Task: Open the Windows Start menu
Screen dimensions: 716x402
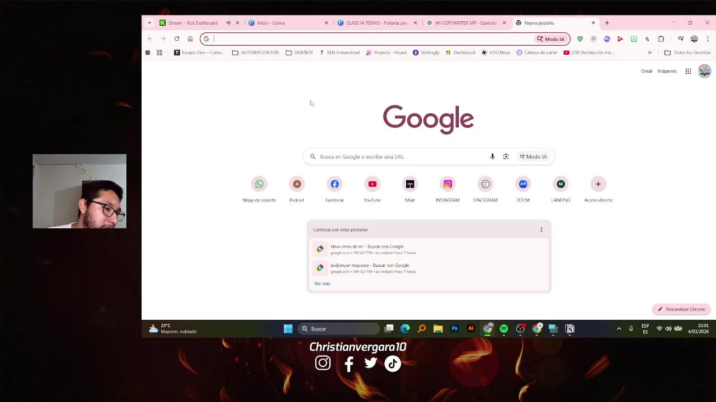Action: pos(288,329)
